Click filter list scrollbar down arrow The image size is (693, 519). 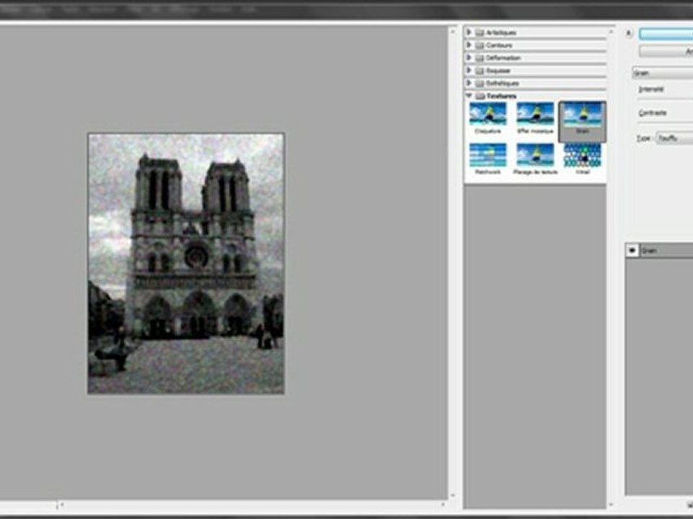point(611,505)
